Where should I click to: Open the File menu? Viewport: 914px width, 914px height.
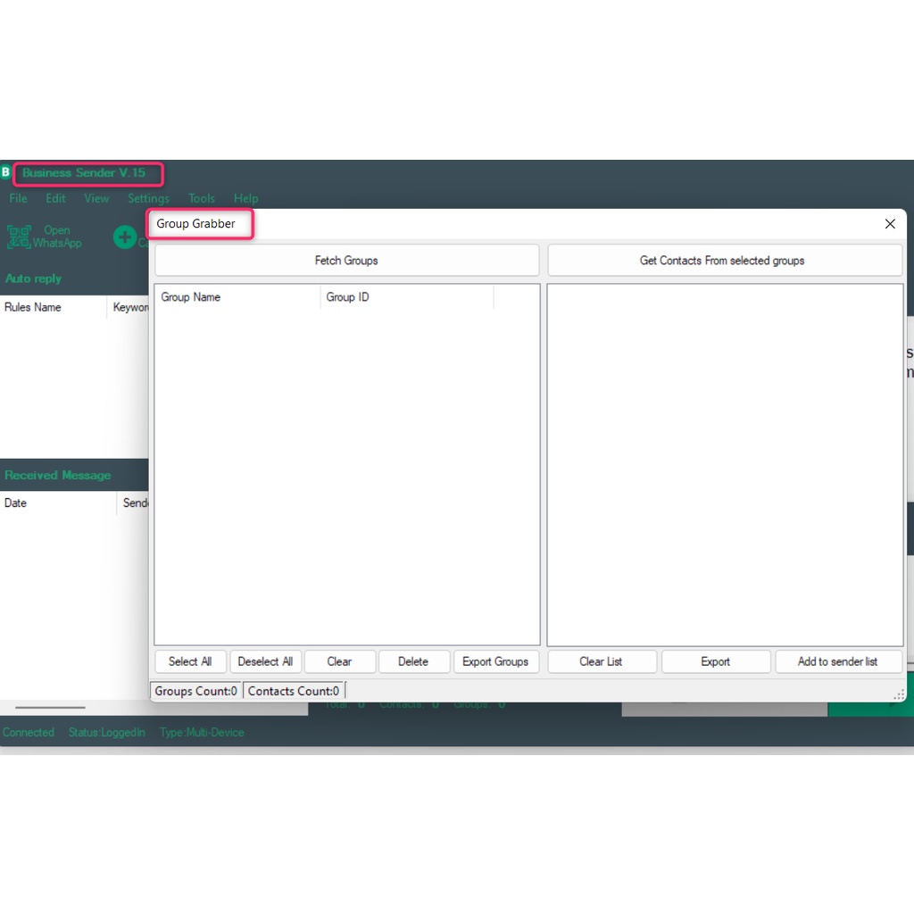click(x=18, y=198)
